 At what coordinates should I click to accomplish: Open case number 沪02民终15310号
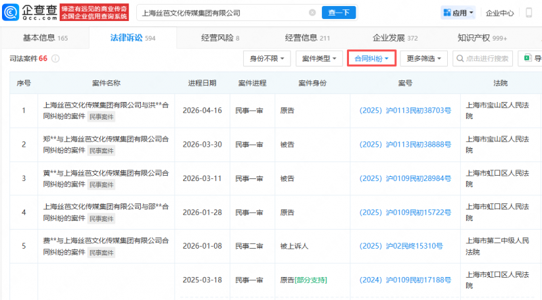click(x=401, y=246)
